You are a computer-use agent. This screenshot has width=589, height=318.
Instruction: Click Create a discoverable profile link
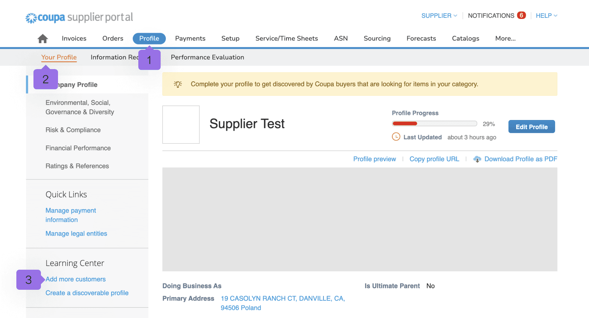pyautogui.click(x=87, y=293)
